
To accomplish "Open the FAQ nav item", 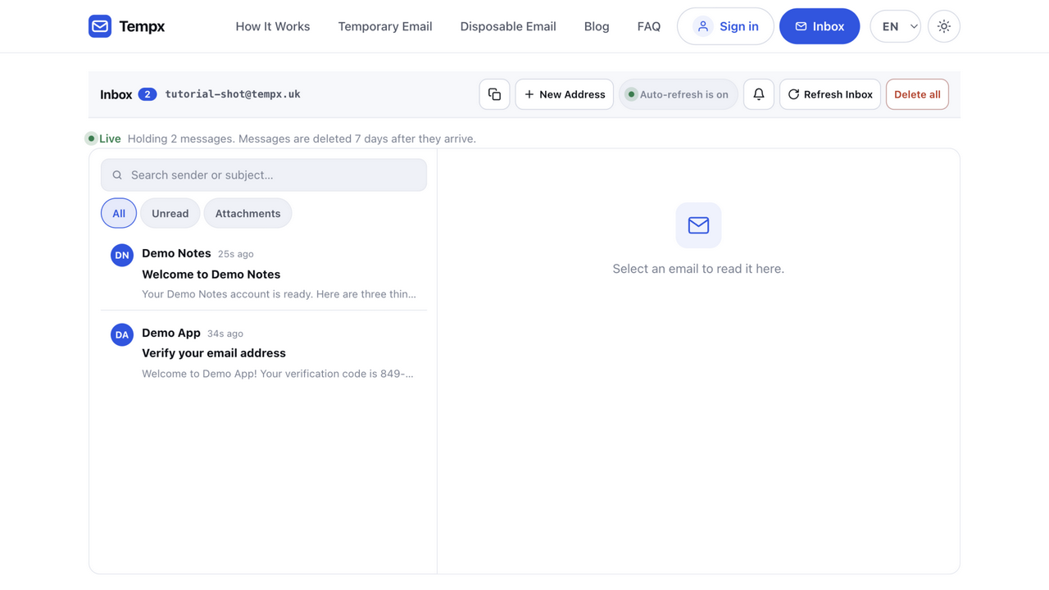I will coord(649,26).
